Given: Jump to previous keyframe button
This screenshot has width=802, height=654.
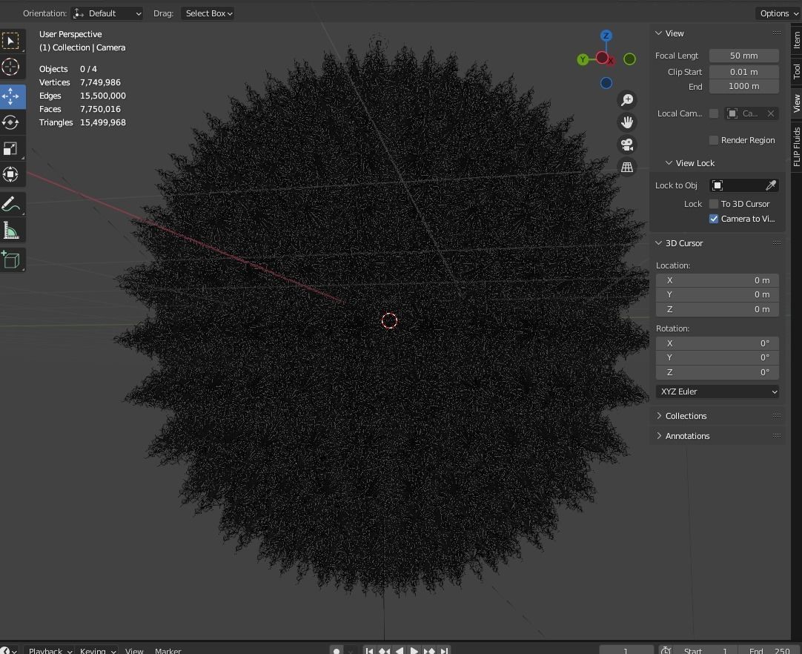Looking at the screenshot, I should (x=384, y=651).
